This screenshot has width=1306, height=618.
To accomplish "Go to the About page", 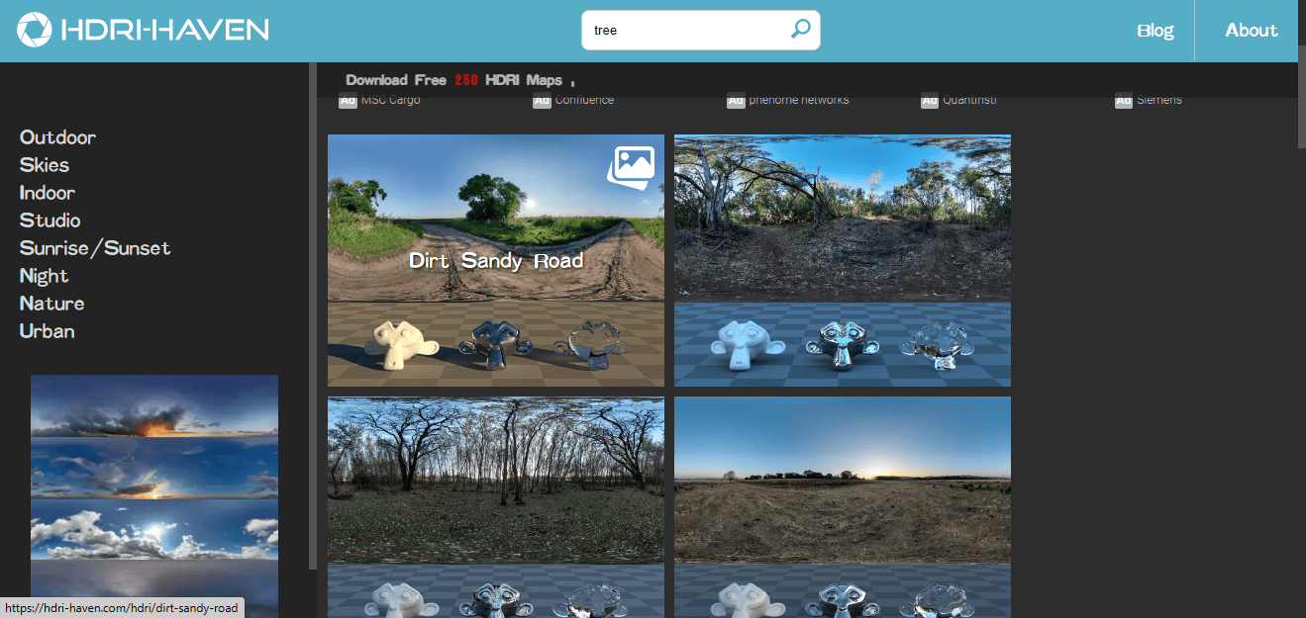I will point(1251,31).
